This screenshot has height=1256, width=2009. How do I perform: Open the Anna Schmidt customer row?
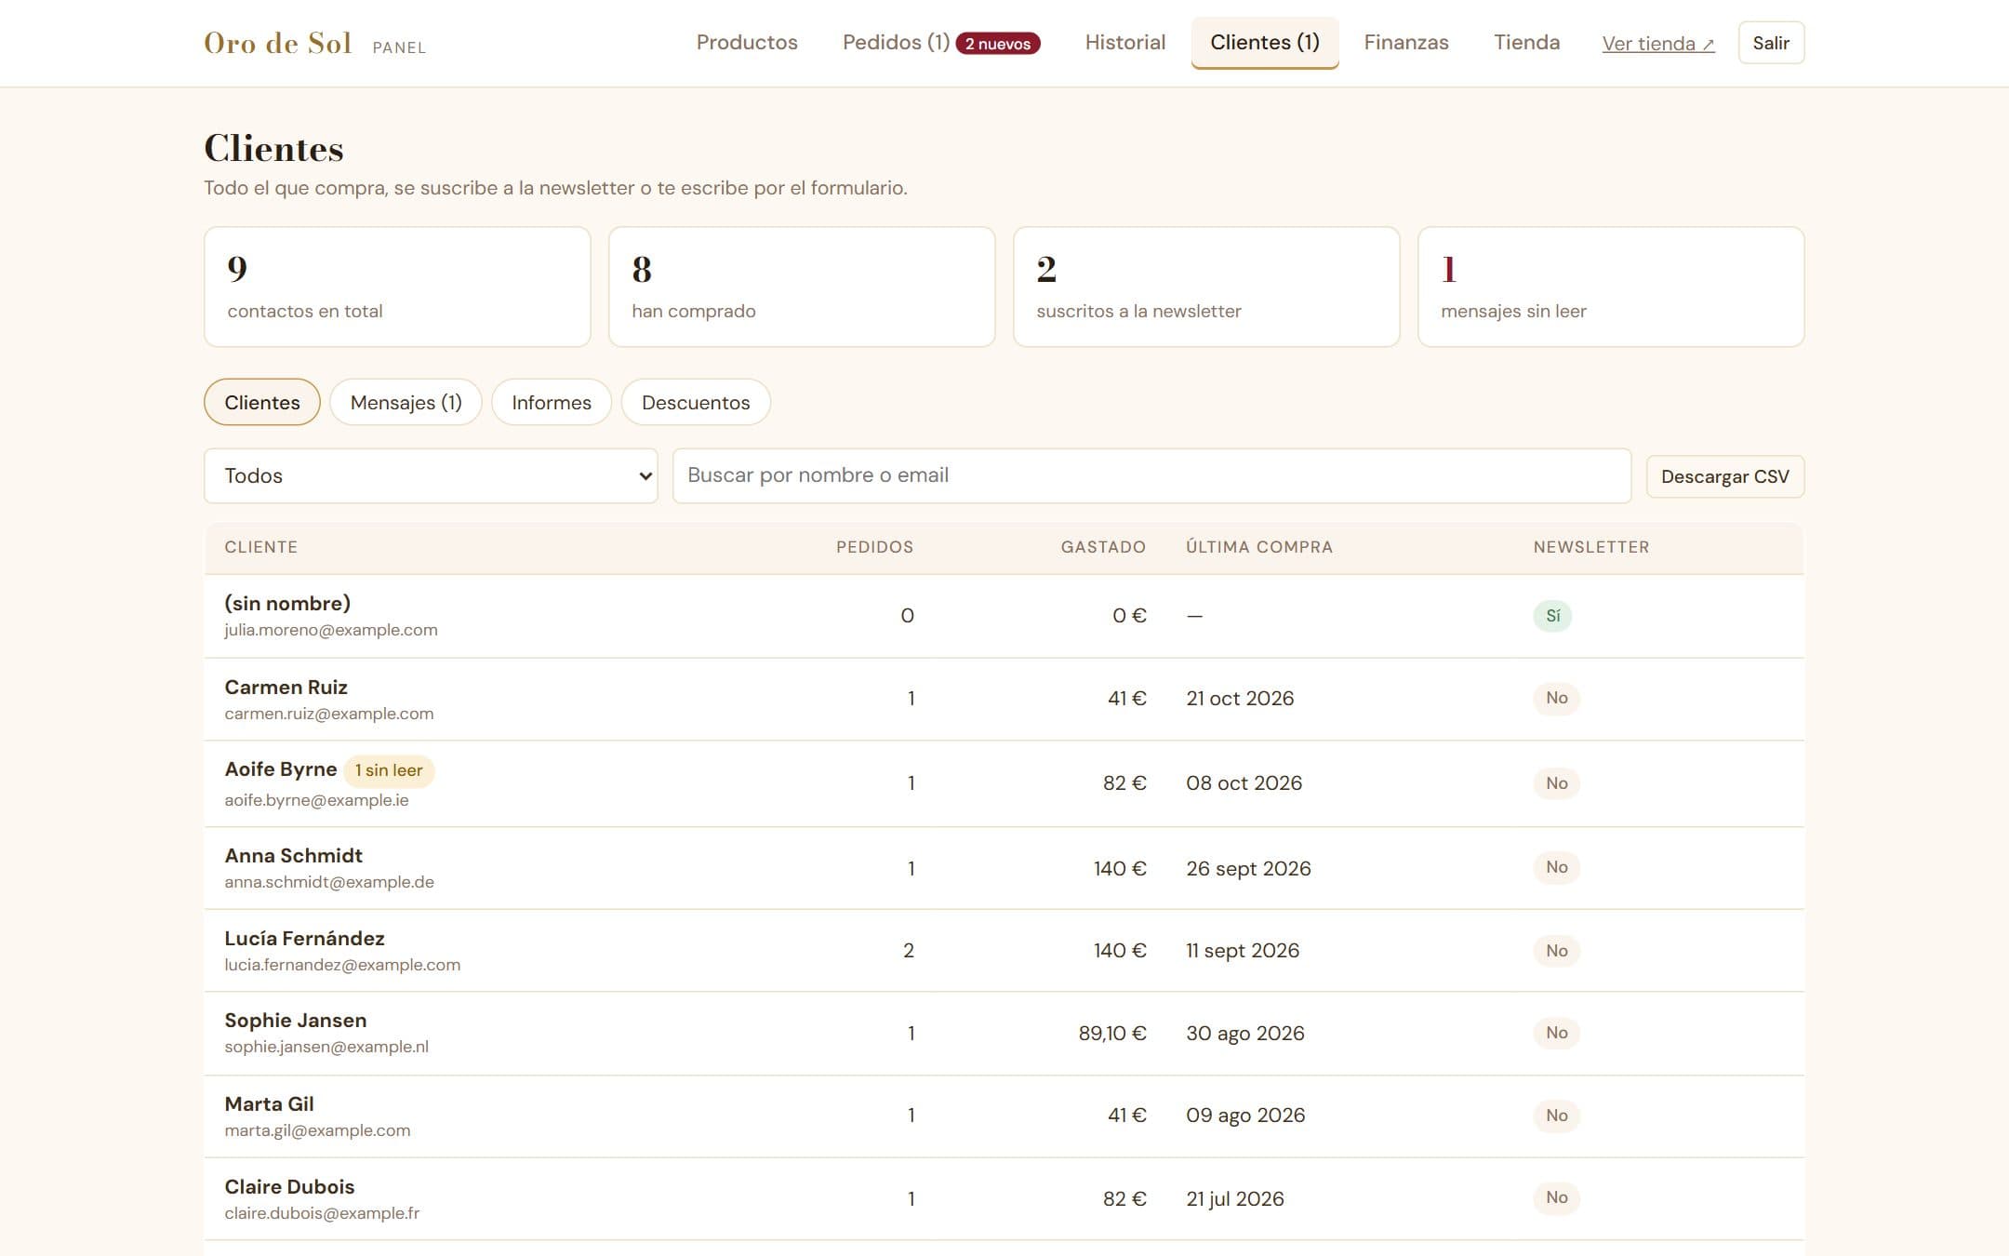[1004, 868]
